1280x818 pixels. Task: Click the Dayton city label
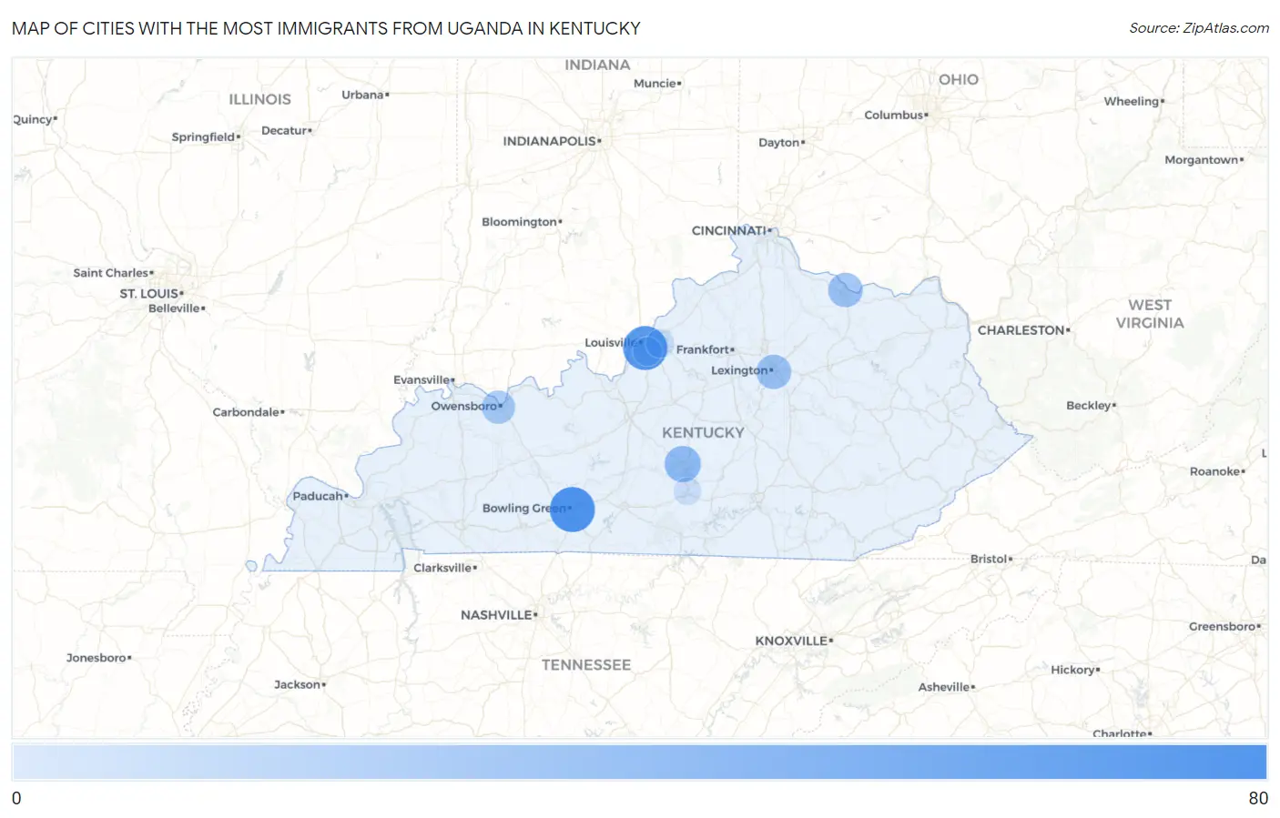point(778,143)
